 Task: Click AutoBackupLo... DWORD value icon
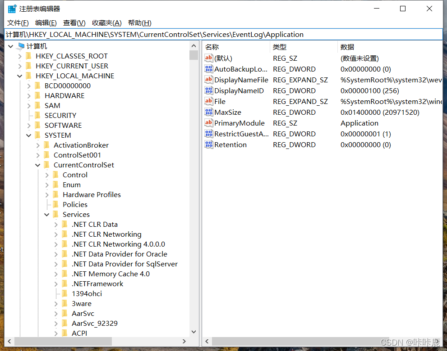tap(209, 69)
